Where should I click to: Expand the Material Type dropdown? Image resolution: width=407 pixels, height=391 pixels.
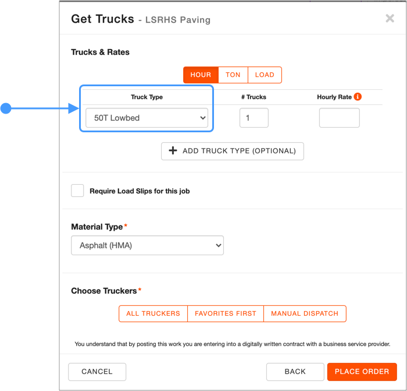point(147,245)
